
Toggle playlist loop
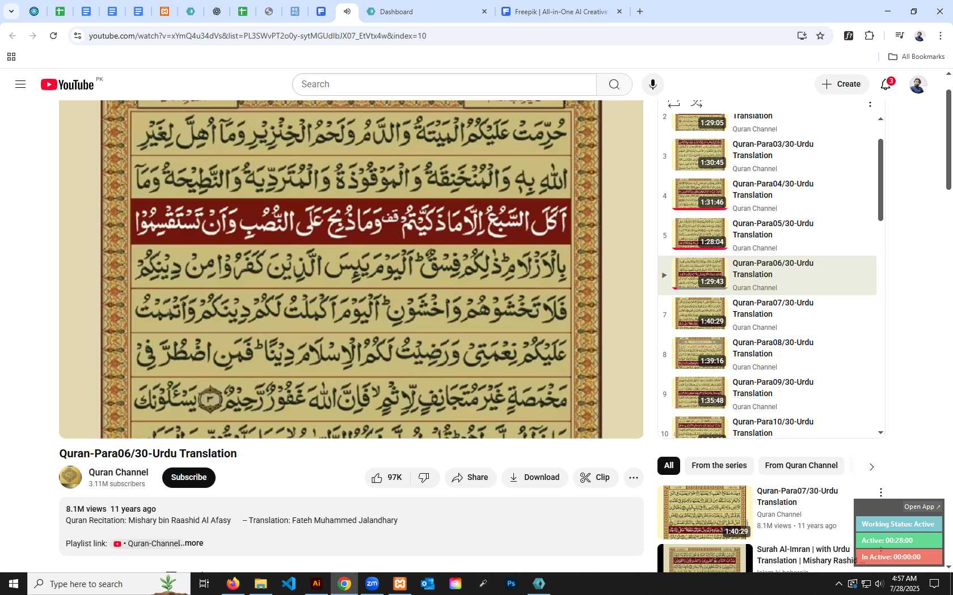click(x=673, y=104)
